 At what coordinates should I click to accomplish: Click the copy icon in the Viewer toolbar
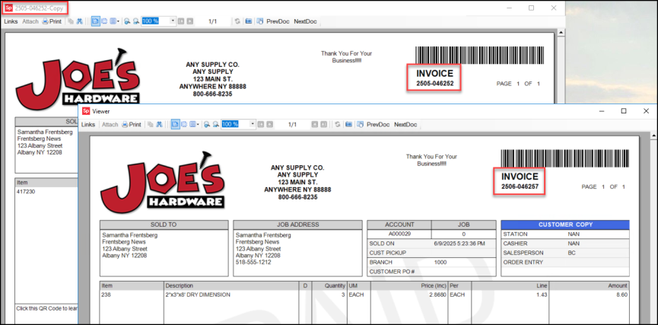pos(150,124)
